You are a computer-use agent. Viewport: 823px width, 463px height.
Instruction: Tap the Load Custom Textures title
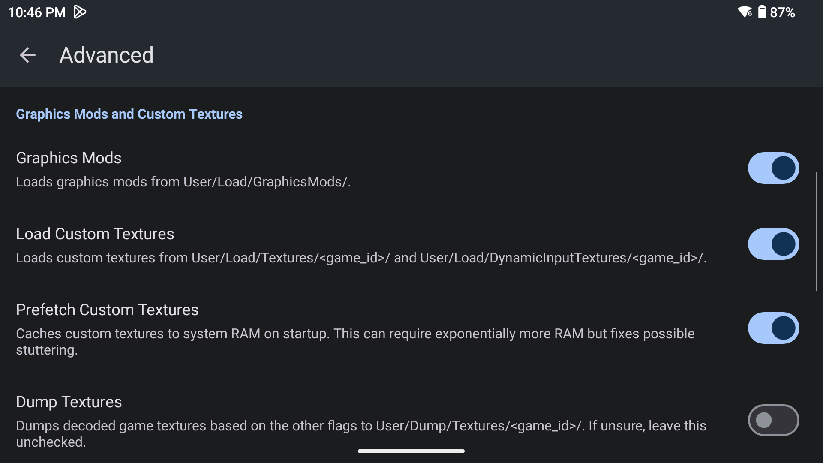pyautogui.click(x=95, y=234)
